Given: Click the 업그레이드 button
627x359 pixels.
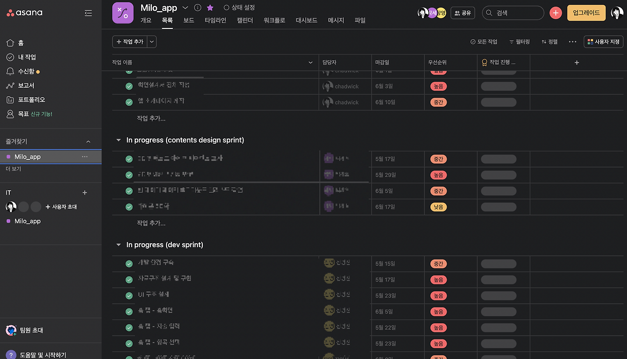Looking at the screenshot, I should coord(586,13).
